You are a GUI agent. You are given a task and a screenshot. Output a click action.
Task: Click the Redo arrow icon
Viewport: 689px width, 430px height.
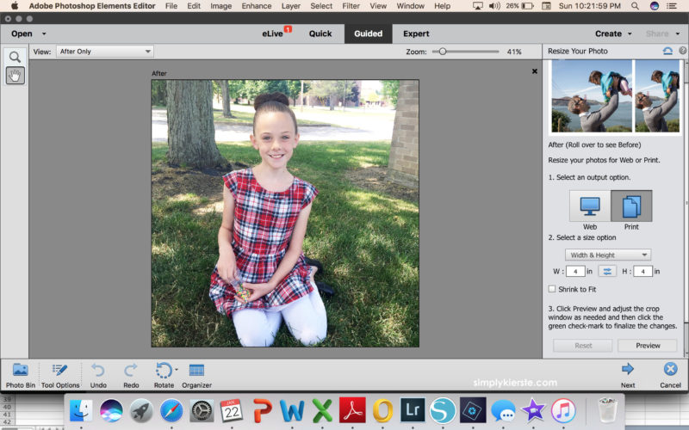[x=131, y=370]
